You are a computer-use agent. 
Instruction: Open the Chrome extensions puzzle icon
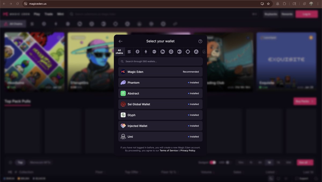(x=284, y=4)
